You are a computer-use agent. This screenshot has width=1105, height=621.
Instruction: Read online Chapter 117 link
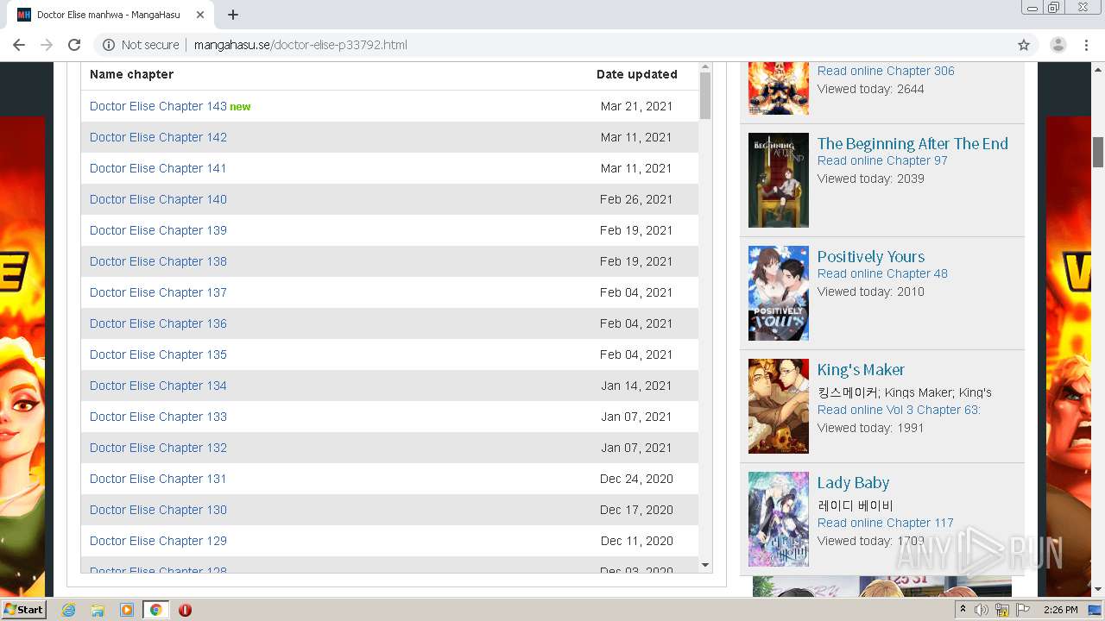click(x=886, y=523)
